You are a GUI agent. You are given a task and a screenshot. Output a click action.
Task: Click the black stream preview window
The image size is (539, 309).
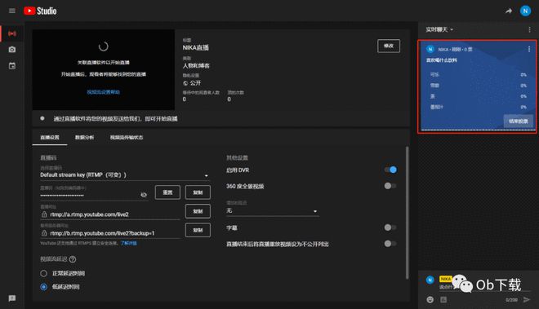tap(104, 69)
